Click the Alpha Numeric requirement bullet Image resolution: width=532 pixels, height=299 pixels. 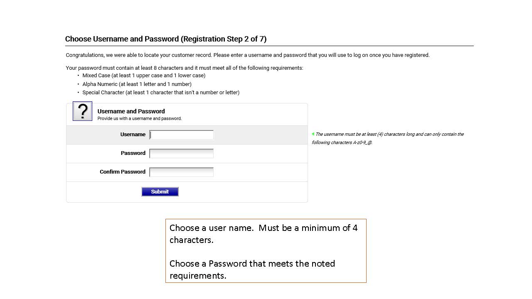coord(137,84)
